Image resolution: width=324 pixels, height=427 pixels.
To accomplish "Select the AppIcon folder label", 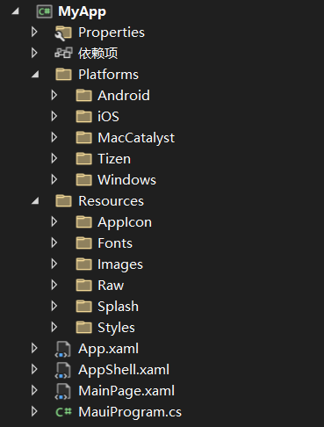I will tap(125, 222).
